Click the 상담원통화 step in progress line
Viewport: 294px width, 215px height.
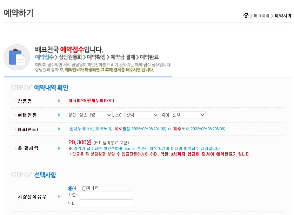tap(70, 57)
